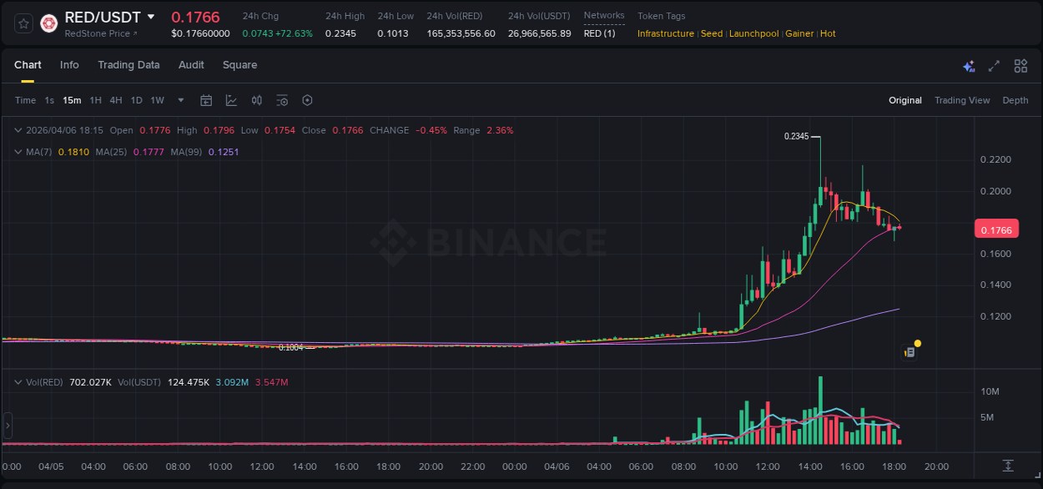Click the RedStone token logo

coord(49,23)
